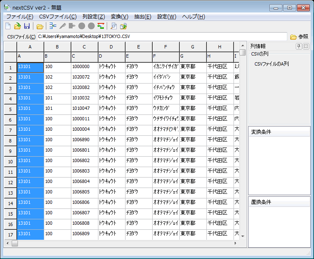The width and height of the screenshot is (314, 259).
Task: Open the 抽出(E) menu
Action: click(x=143, y=17)
